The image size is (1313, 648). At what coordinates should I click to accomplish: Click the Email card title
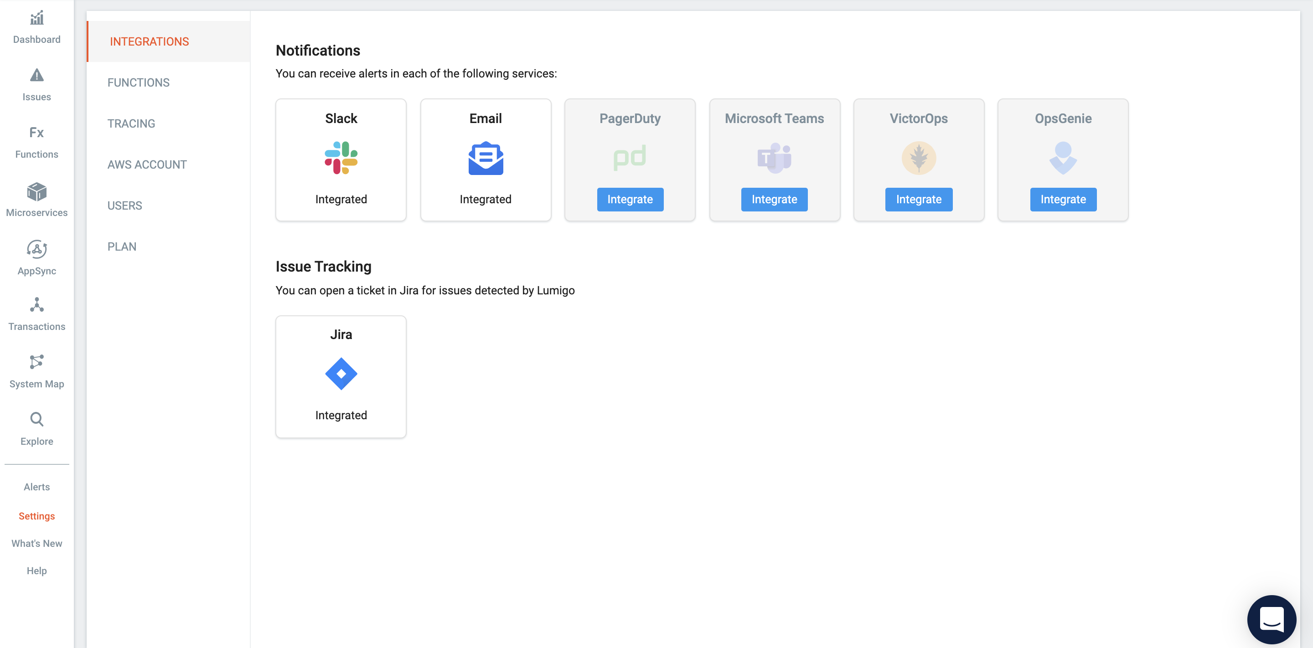tap(486, 118)
